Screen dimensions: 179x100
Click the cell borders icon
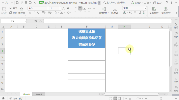click(43, 13)
